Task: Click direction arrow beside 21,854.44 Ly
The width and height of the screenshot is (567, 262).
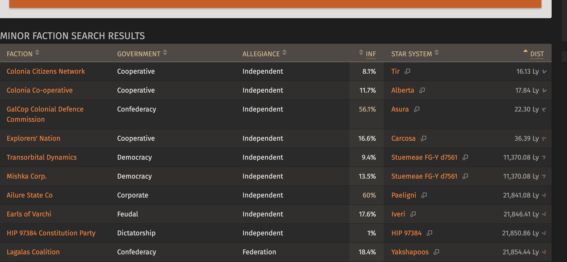Action: click(544, 252)
